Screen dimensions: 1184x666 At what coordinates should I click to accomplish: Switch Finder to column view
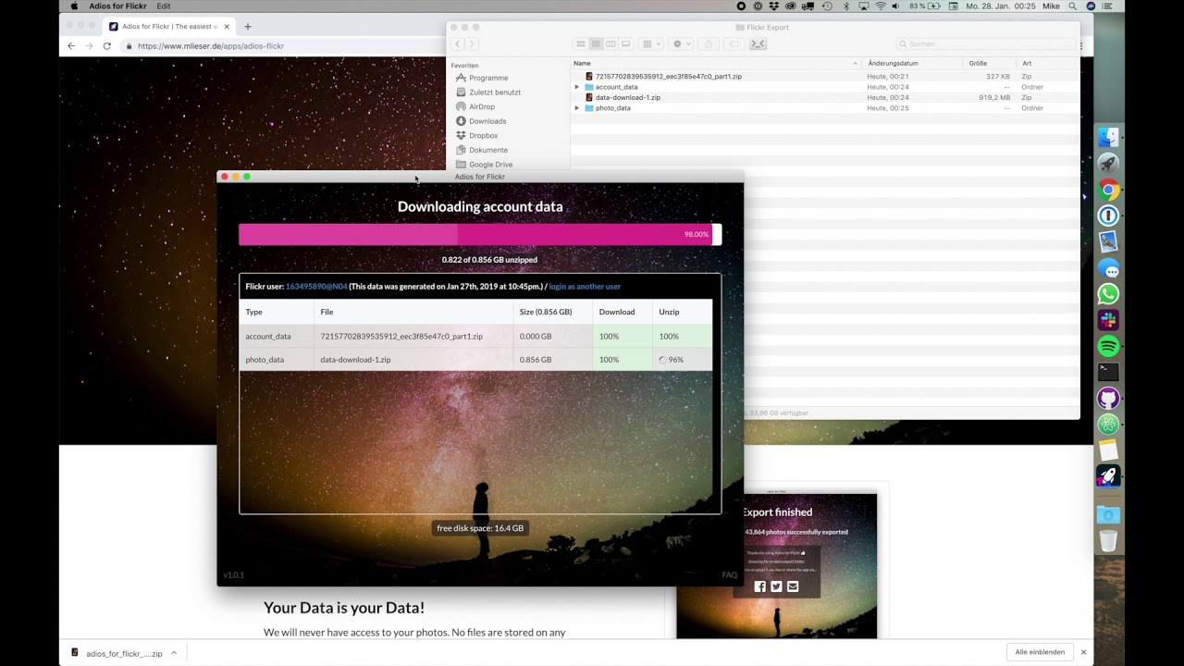(610, 43)
